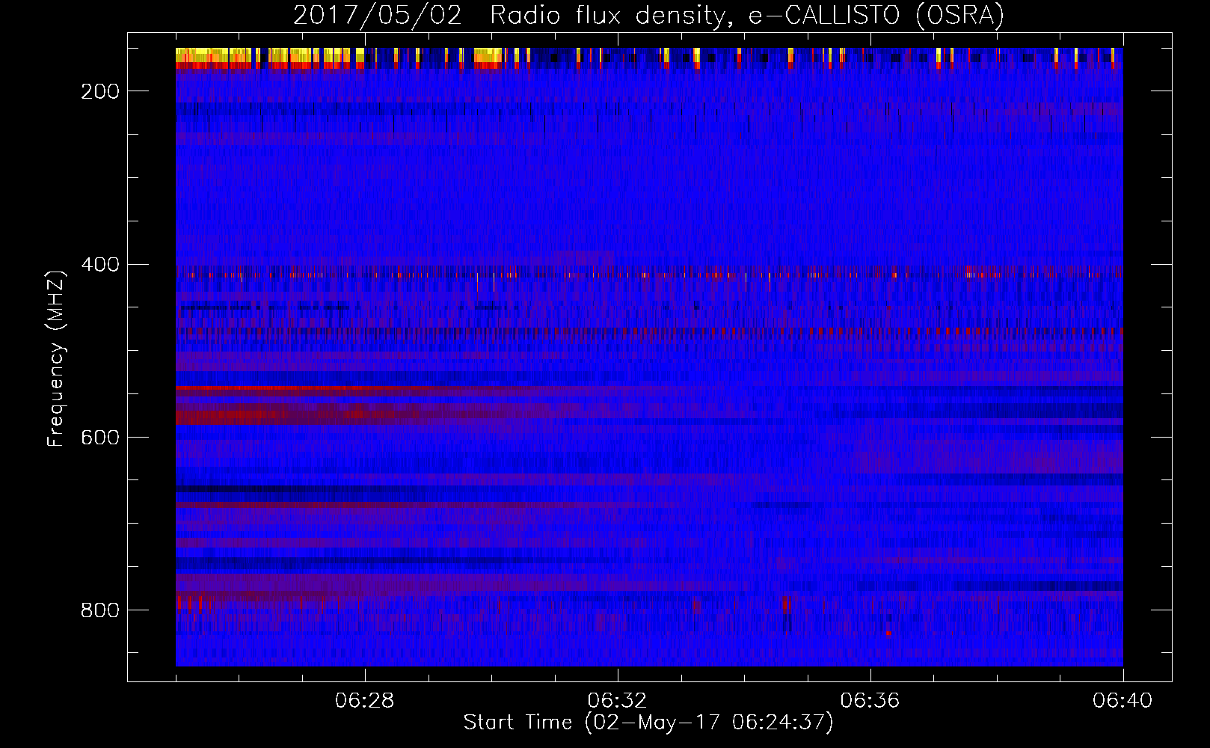Image resolution: width=1210 pixels, height=748 pixels.
Task: Click the 800 frequency tick label
Action: pyautogui.click(x=100, y=610)
